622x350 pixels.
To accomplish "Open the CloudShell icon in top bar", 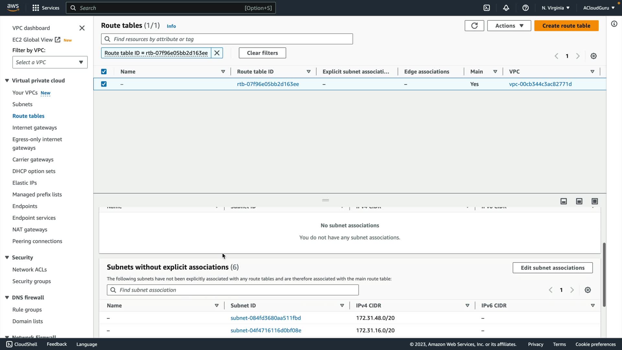I will click(487, 8).
